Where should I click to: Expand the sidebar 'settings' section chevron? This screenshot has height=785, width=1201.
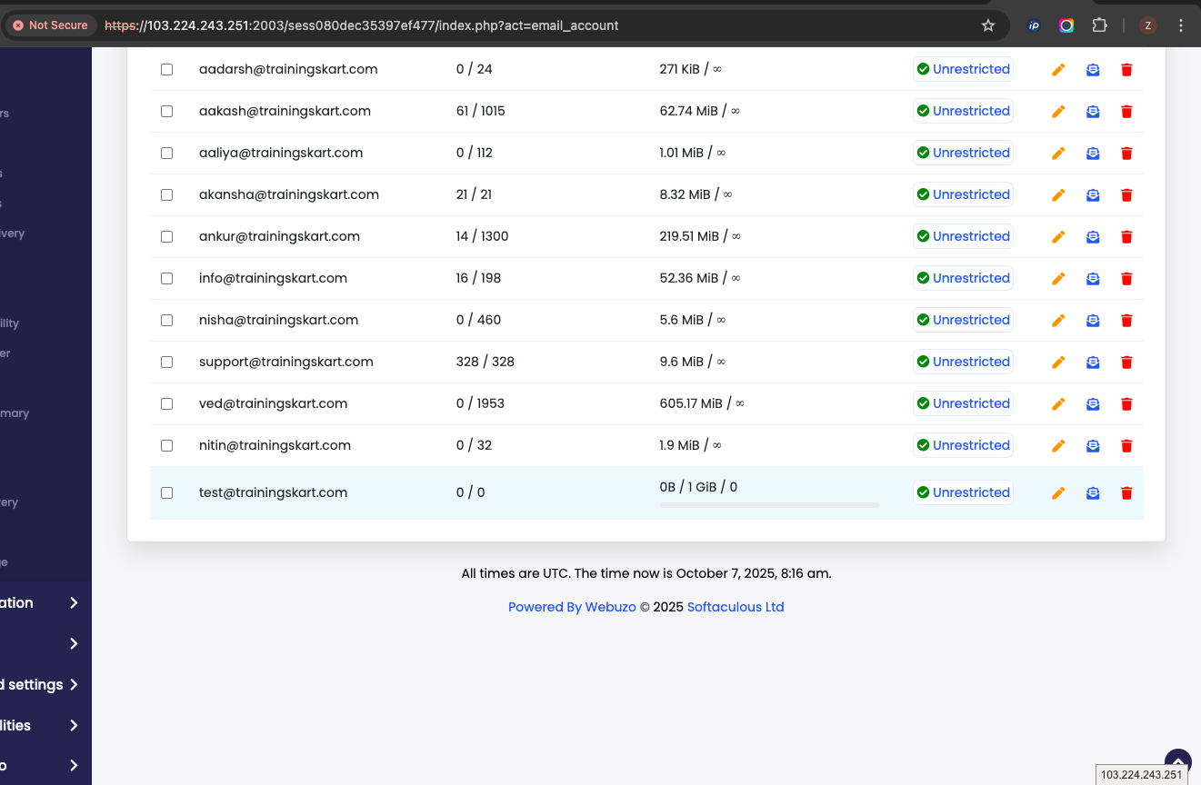point(74,685)
